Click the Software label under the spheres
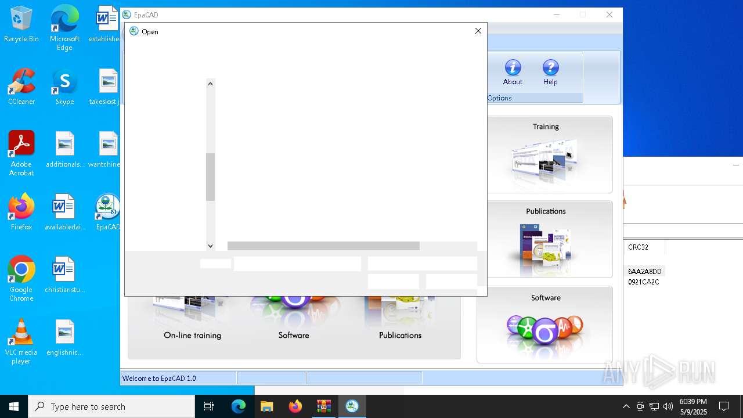This screenshot has width=743, height=418. [294, 335]
